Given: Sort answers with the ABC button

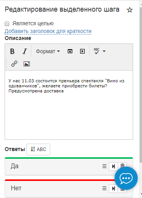Looking at the screenshot, I should (x=38, y=149).
